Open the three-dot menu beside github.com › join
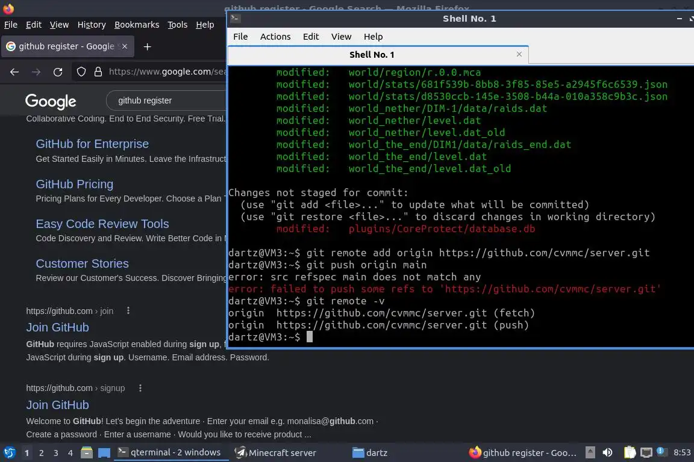694x462 pixels. (x=128, y=311)
